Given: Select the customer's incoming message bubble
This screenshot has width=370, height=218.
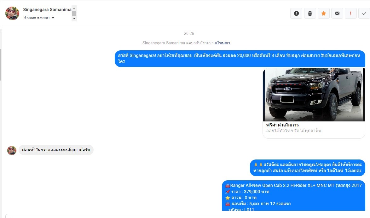Looking at the screenshot, I should [56, 150].
